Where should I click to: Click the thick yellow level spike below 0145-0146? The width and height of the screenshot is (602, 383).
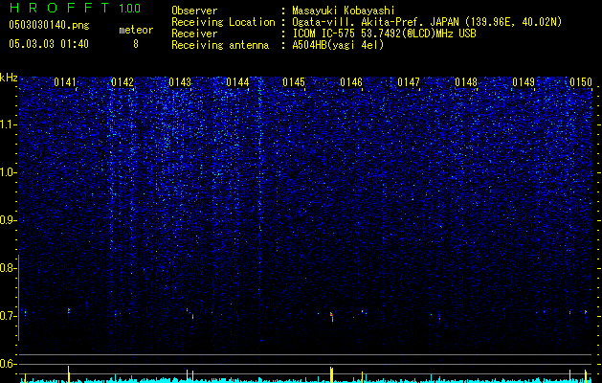pyautogui.click(x=332, y=374)
